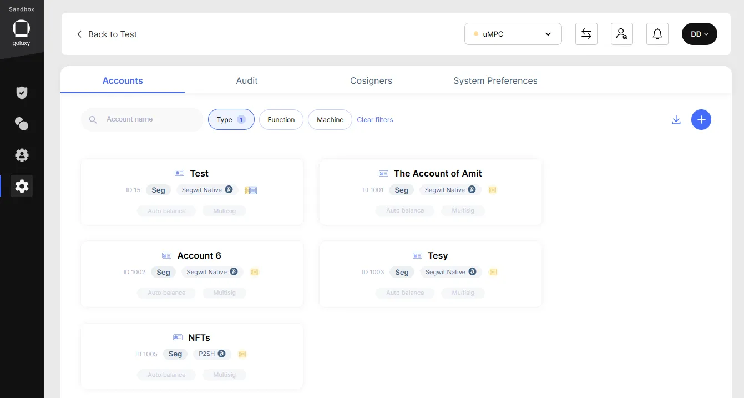Click Seg badge on Test card
744x398 pixels.
coord(158,190)
